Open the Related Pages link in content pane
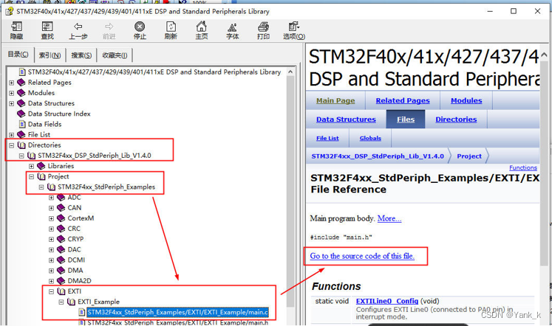 point(403,100)
